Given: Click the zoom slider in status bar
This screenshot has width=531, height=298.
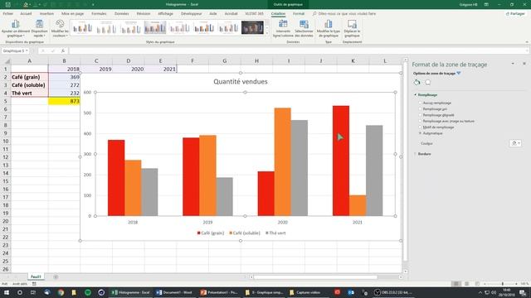Looking at the screenshot, I should pos(502,284).
